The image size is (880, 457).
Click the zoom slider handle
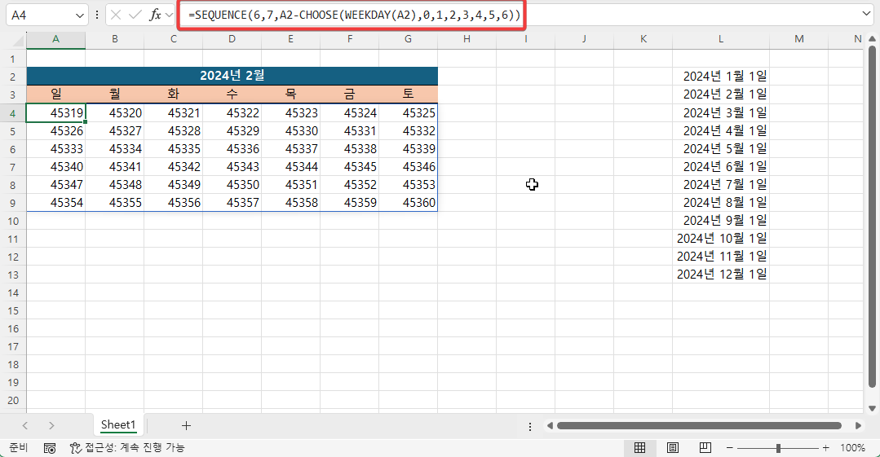(778, 448)
